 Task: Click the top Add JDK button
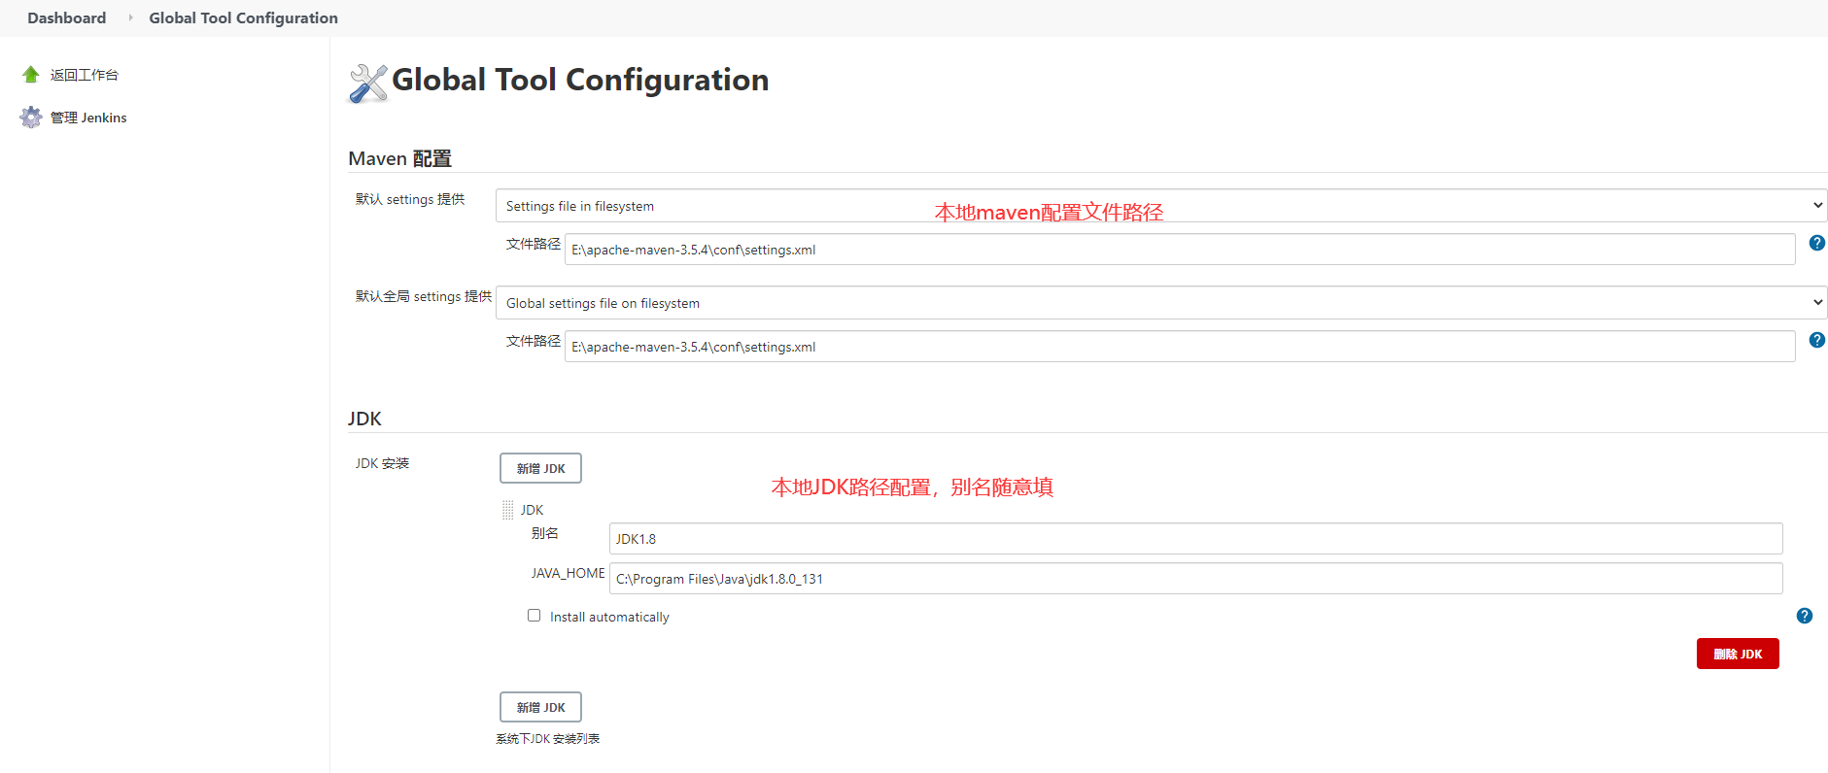(x=540, y=468)
